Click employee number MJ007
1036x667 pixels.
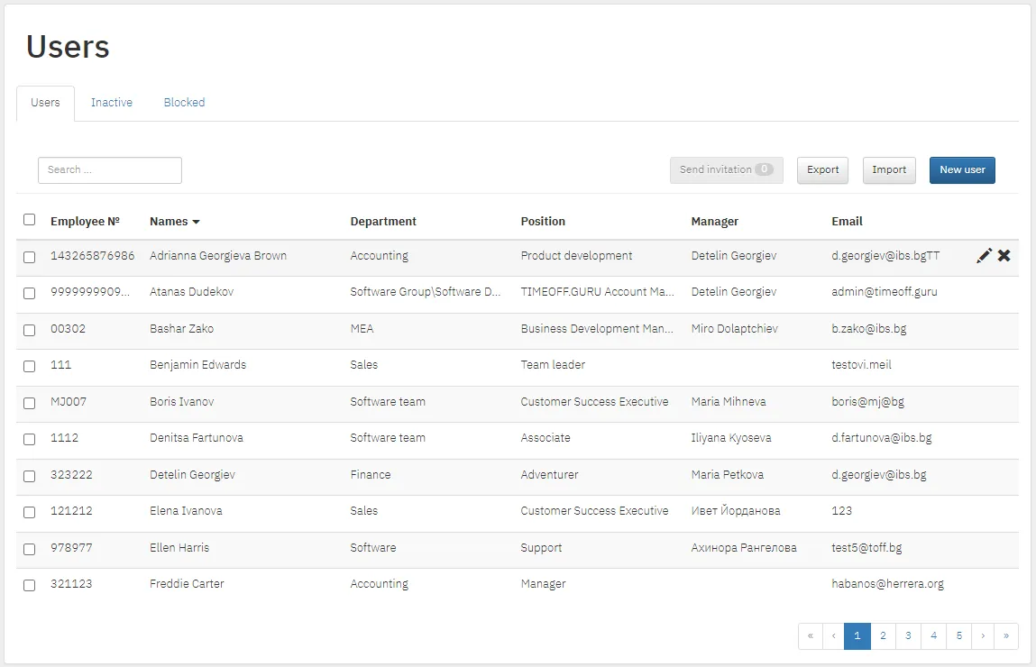[x=69, y=401]
